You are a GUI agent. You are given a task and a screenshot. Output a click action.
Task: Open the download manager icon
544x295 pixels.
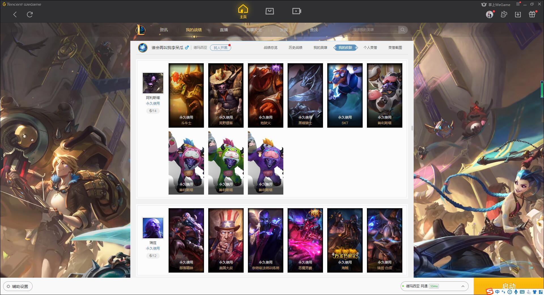click(518, 14)
